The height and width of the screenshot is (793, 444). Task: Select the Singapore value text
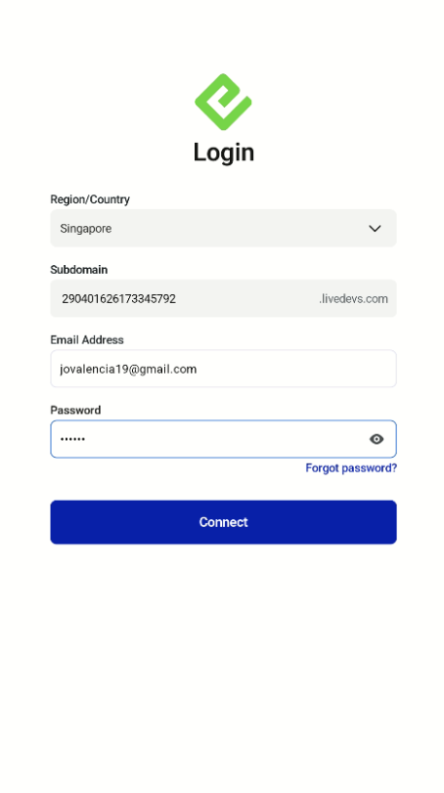85,229
